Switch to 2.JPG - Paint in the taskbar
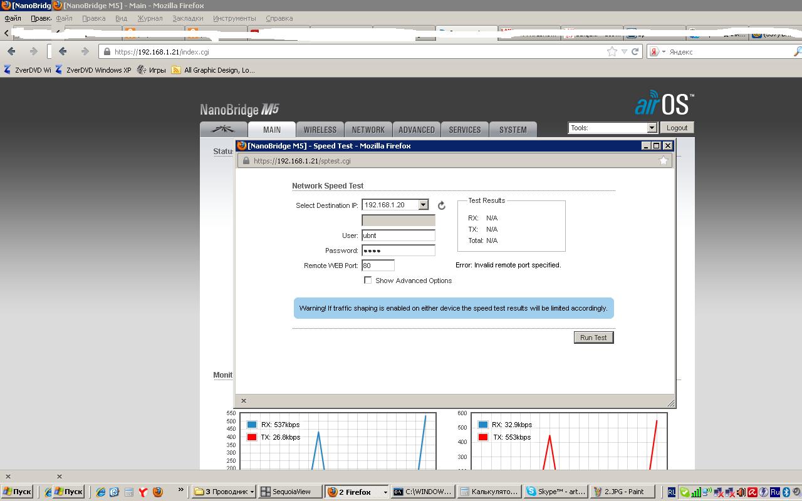This screenshot has height=501, width=802. [623, 492]
